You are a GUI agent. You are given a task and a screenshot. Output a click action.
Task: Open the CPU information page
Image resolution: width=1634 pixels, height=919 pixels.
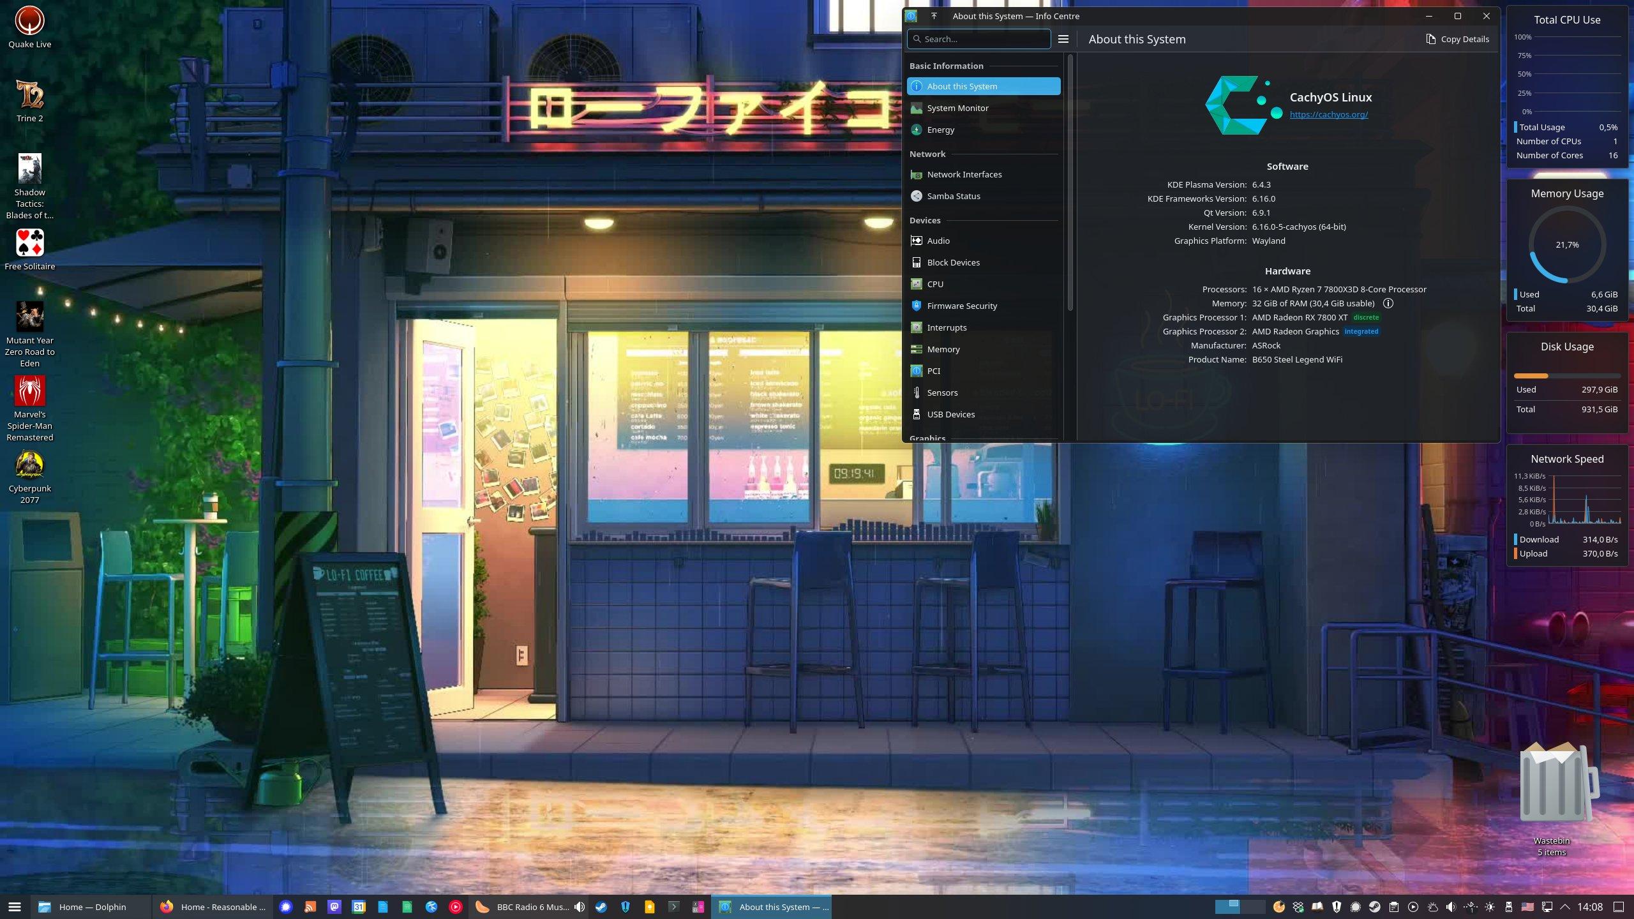tap(984, 284)
